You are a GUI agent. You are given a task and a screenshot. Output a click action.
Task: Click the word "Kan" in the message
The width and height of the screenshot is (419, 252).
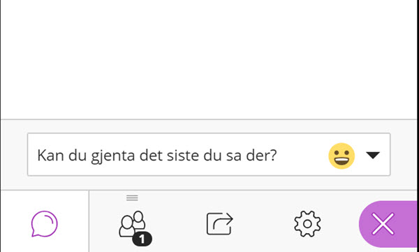[51, 155]
